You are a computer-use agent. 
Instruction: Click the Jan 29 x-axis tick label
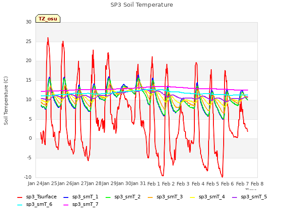click(x=109, y=183)
